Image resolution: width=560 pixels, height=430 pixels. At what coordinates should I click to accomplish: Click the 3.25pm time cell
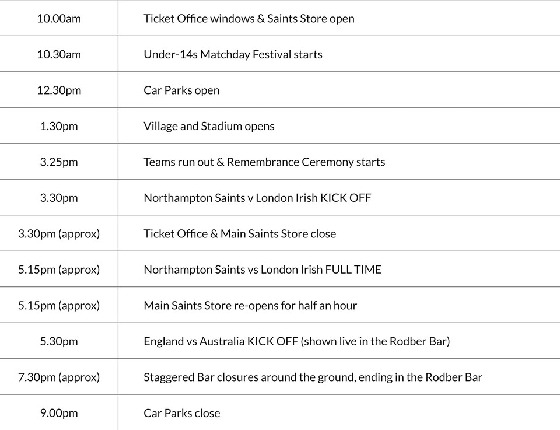coord(59,162)
